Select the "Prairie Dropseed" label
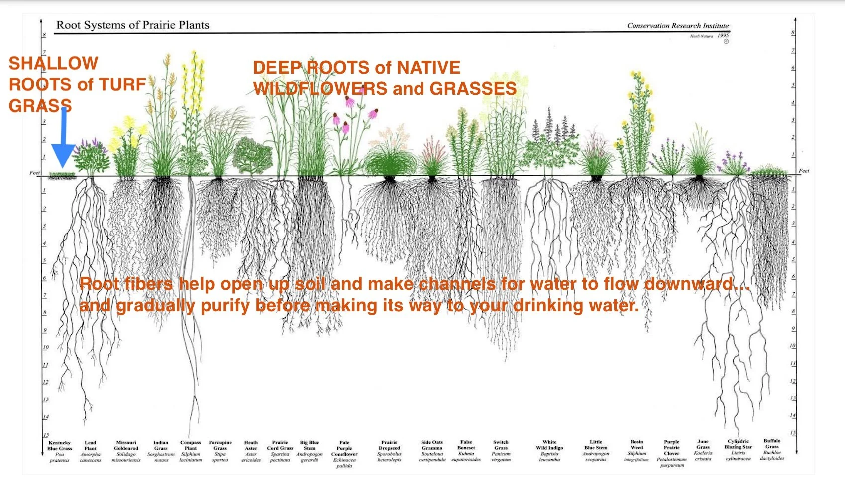Image resolution: width=845 pixels, height=478 pixels. click(x=389, y=445)
